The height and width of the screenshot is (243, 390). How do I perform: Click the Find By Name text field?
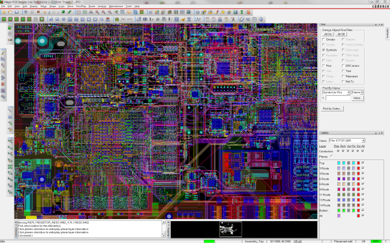point(338,98)
